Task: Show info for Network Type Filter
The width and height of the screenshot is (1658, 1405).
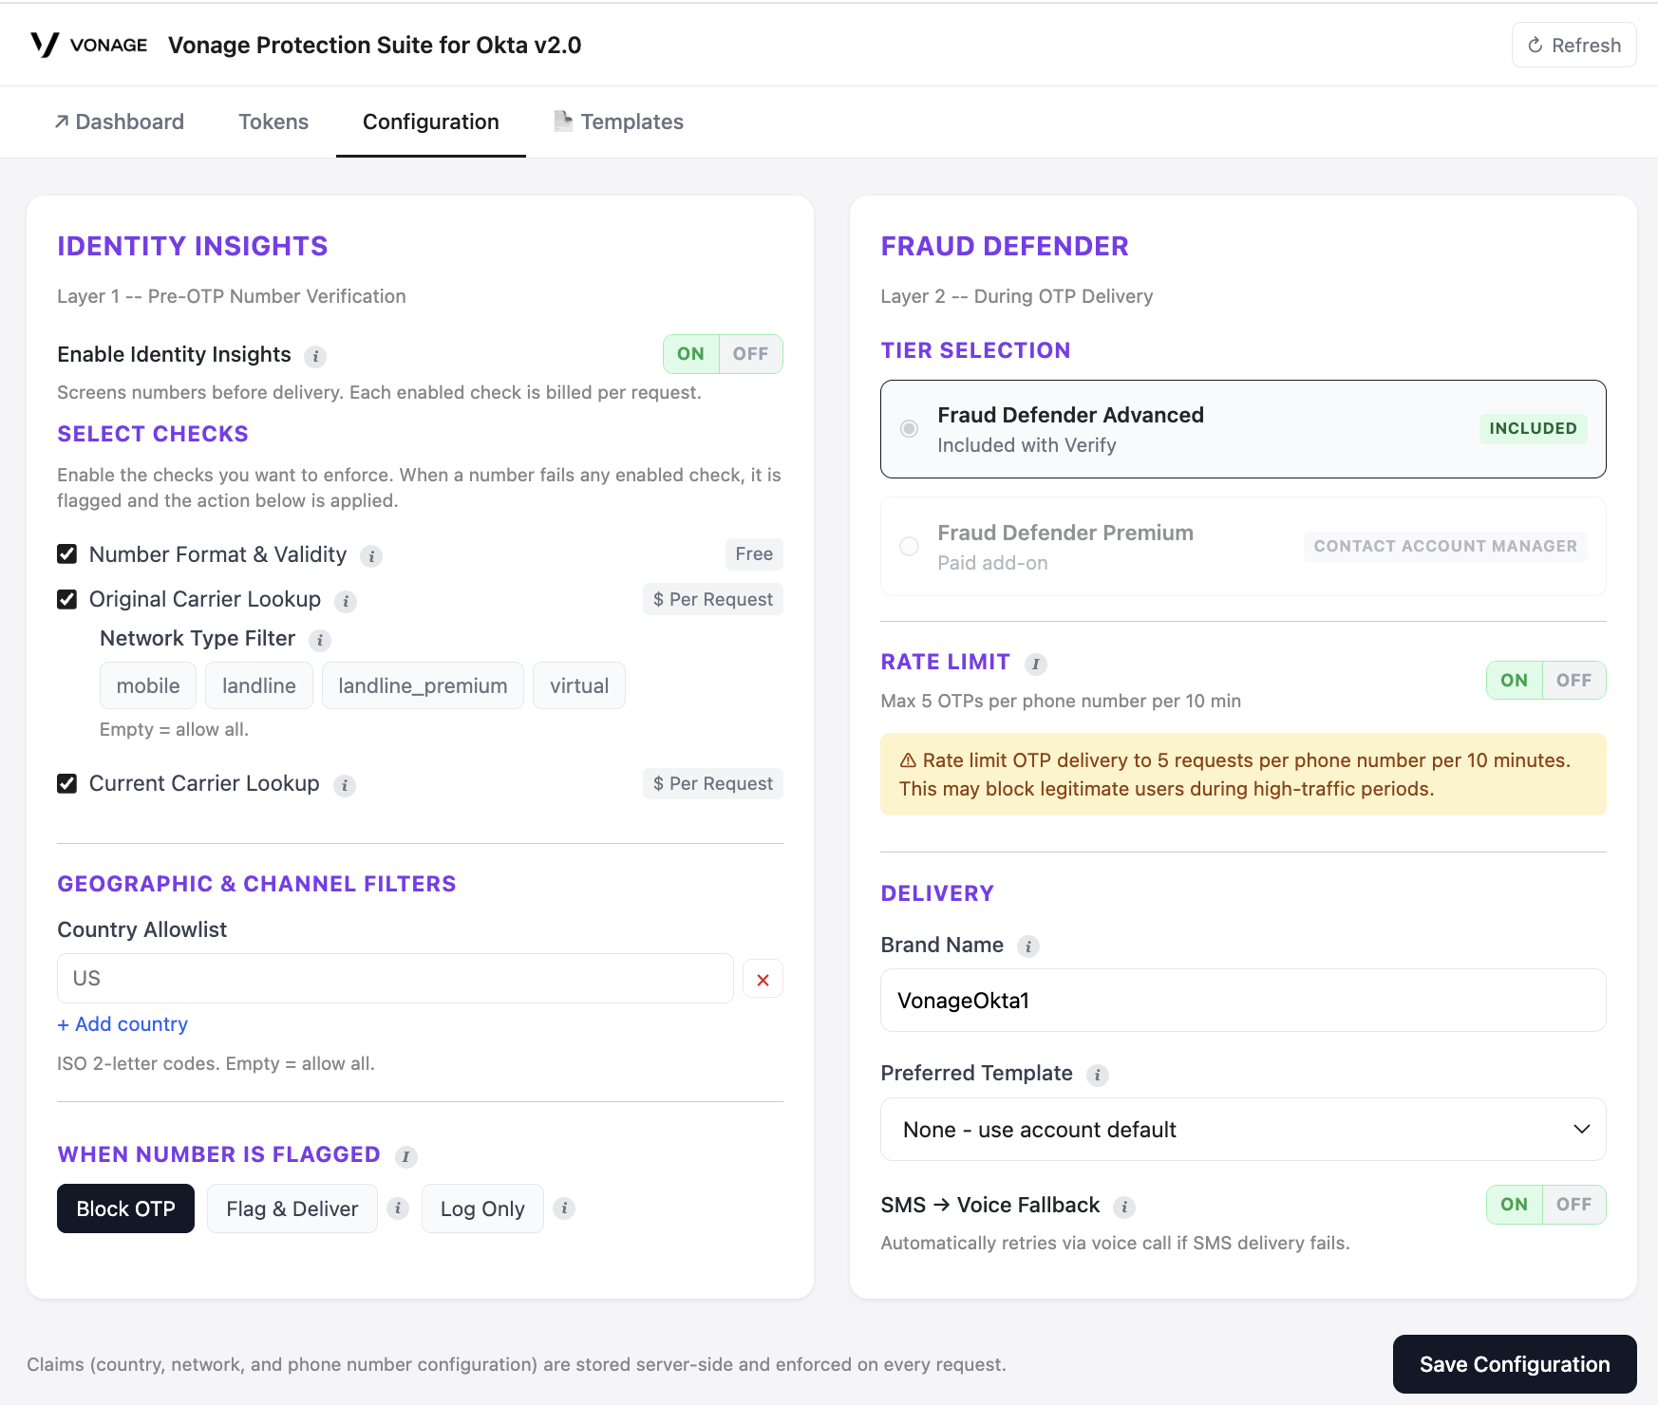Action: coord(320,640)
